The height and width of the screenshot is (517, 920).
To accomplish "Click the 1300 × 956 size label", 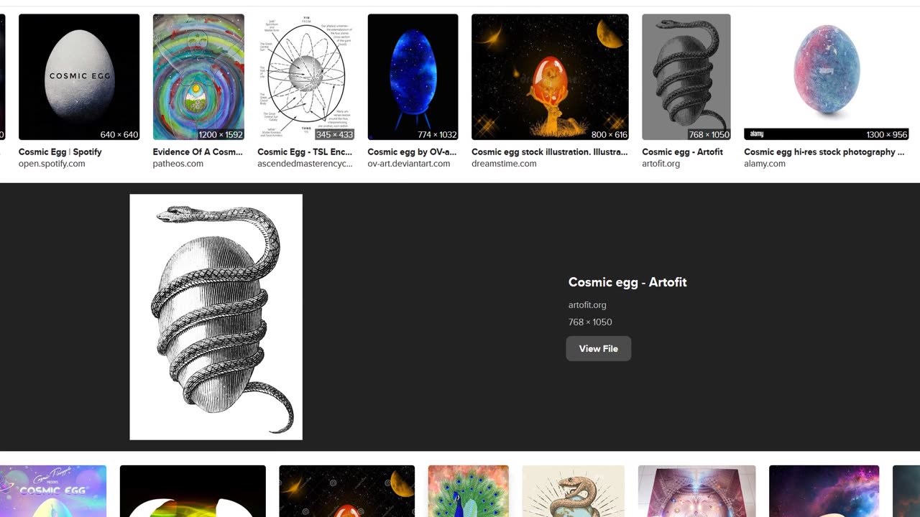I will coord(887,134).
